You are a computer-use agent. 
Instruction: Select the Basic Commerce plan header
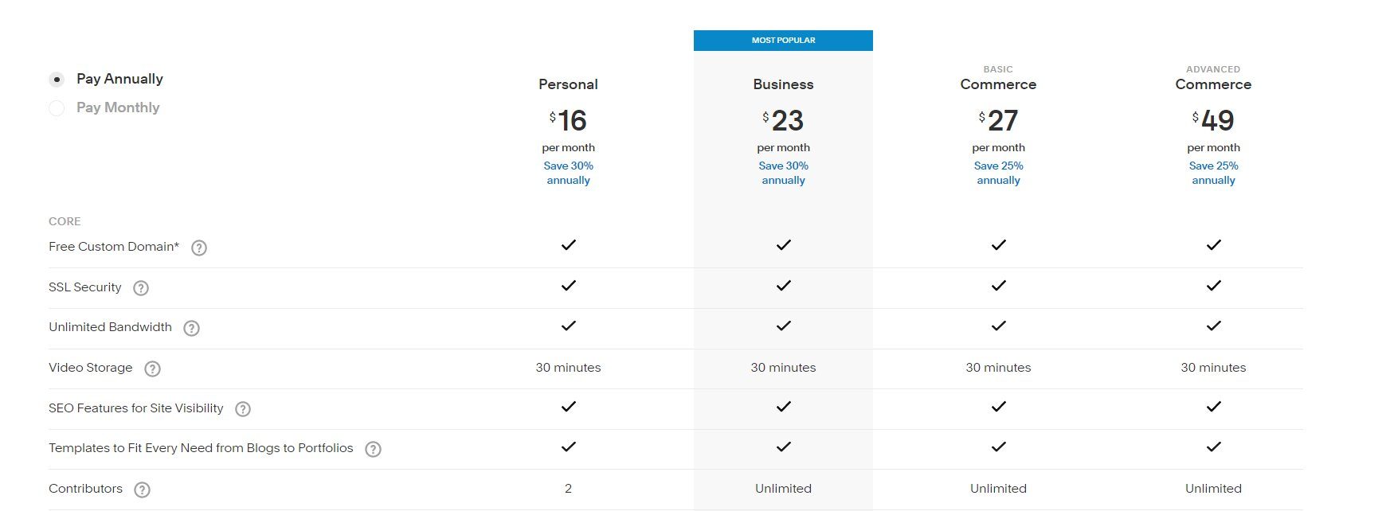(998, 84)
